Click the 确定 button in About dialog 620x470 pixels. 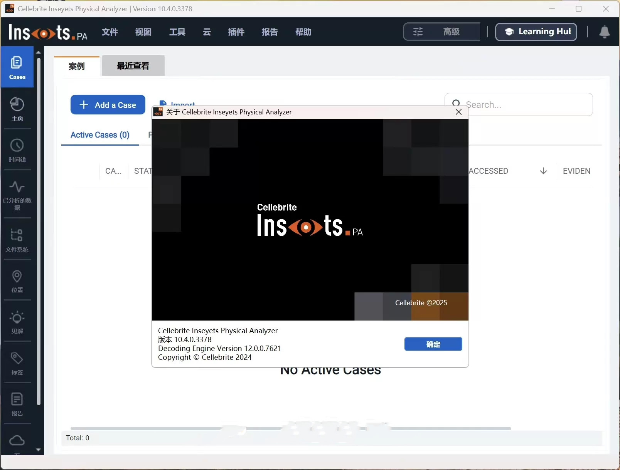433,344
